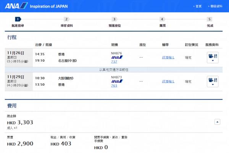Click the total amount HKD 3,303
The width and height of the screenshot is (229, 153).
tap(20, 123)
